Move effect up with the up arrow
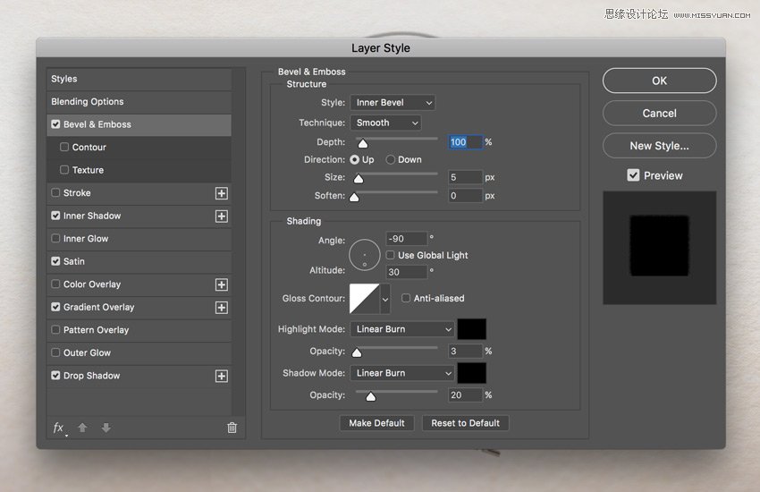This screenshot has width=760, height=492. tap(82, 428)
